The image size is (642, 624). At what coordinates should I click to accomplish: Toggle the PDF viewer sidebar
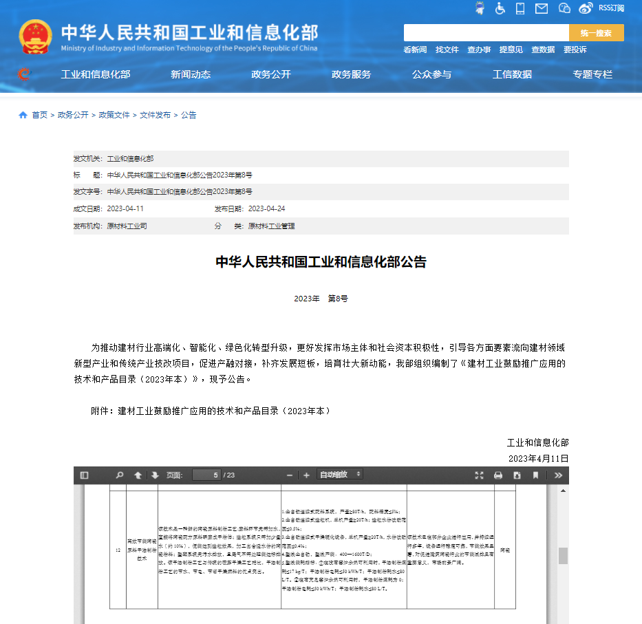tap(85, 475)
